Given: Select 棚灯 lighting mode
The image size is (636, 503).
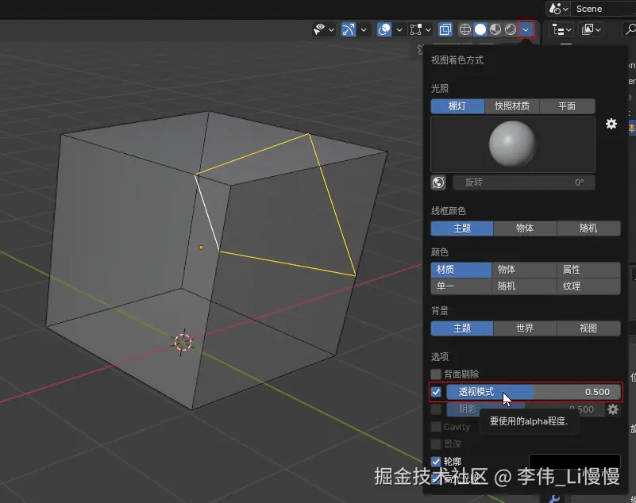Looking at the screenshot, I should click(457, 106).
